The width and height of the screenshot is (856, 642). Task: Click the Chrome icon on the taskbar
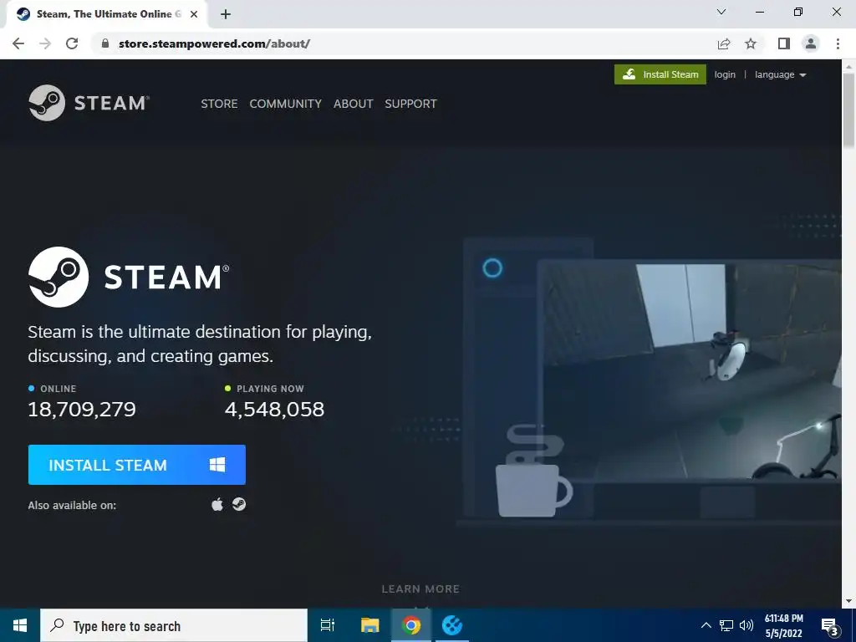pos(411,625)
